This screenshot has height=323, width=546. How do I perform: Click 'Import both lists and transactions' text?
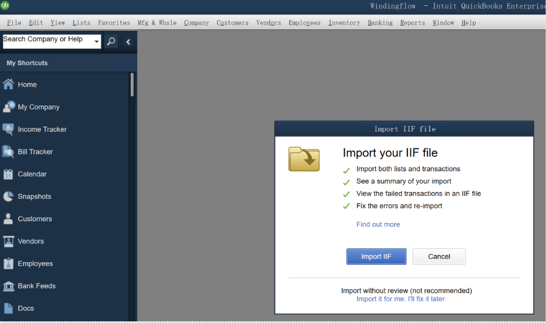point(408,169)
